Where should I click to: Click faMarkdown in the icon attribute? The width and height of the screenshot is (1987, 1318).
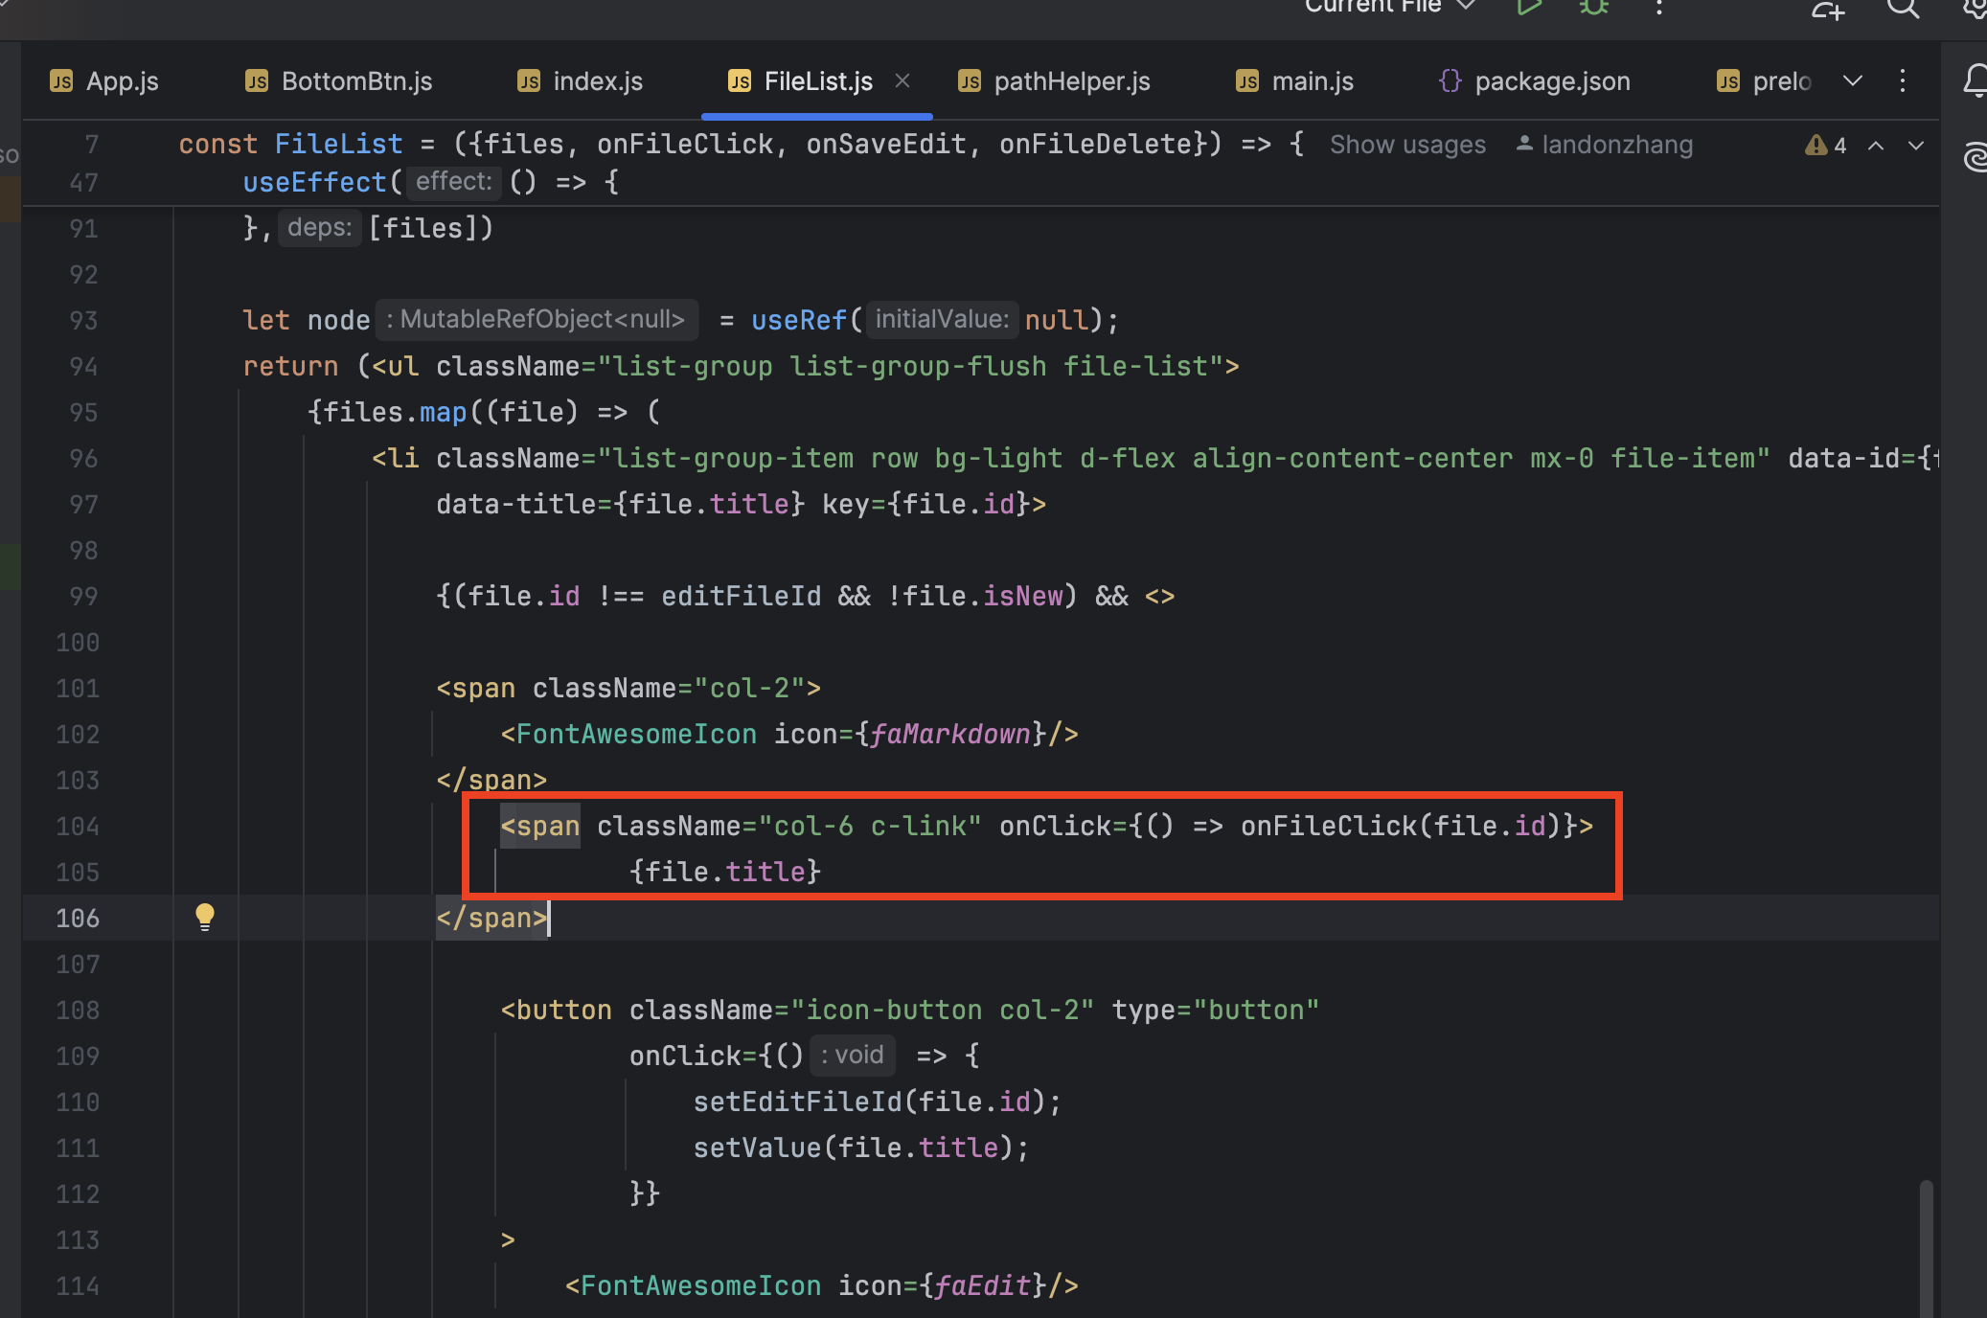(x=950, y=734)
